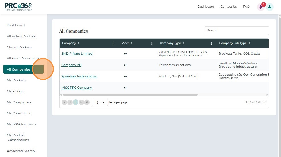281x157 pixels.
Task: Click table scroll right arrow
Action: (267, 95)
